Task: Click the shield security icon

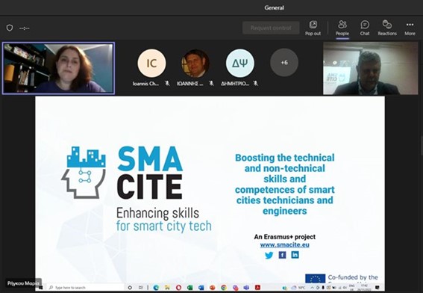Action: tap(10, 28)
